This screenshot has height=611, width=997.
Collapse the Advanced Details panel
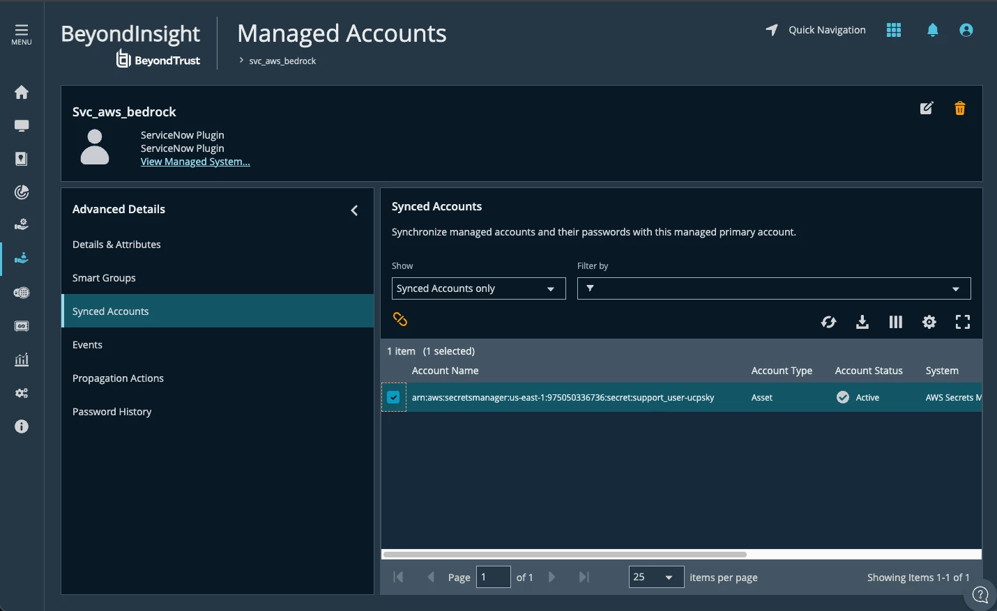click(x=354, y=210)
